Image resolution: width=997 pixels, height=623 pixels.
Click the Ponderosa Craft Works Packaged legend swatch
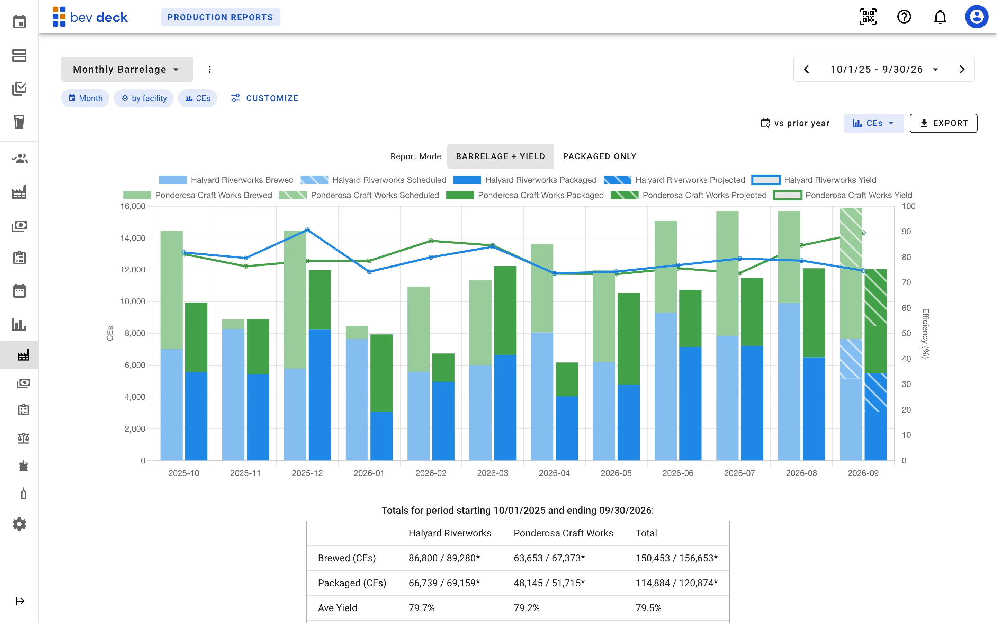click(x=460, y=195)
